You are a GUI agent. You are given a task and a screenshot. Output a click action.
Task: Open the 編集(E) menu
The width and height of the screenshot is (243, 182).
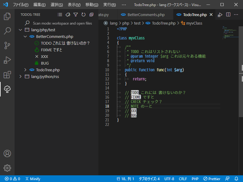[x=39, y=5]
